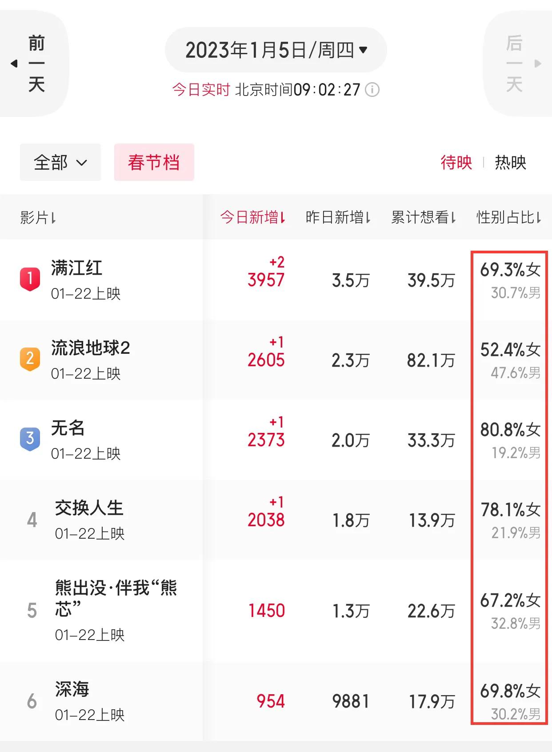Image resolution: width=552 pixels, height=752 pixels.
Task: Sort by 性别占比 column arrow
Action: coord(538,217)
